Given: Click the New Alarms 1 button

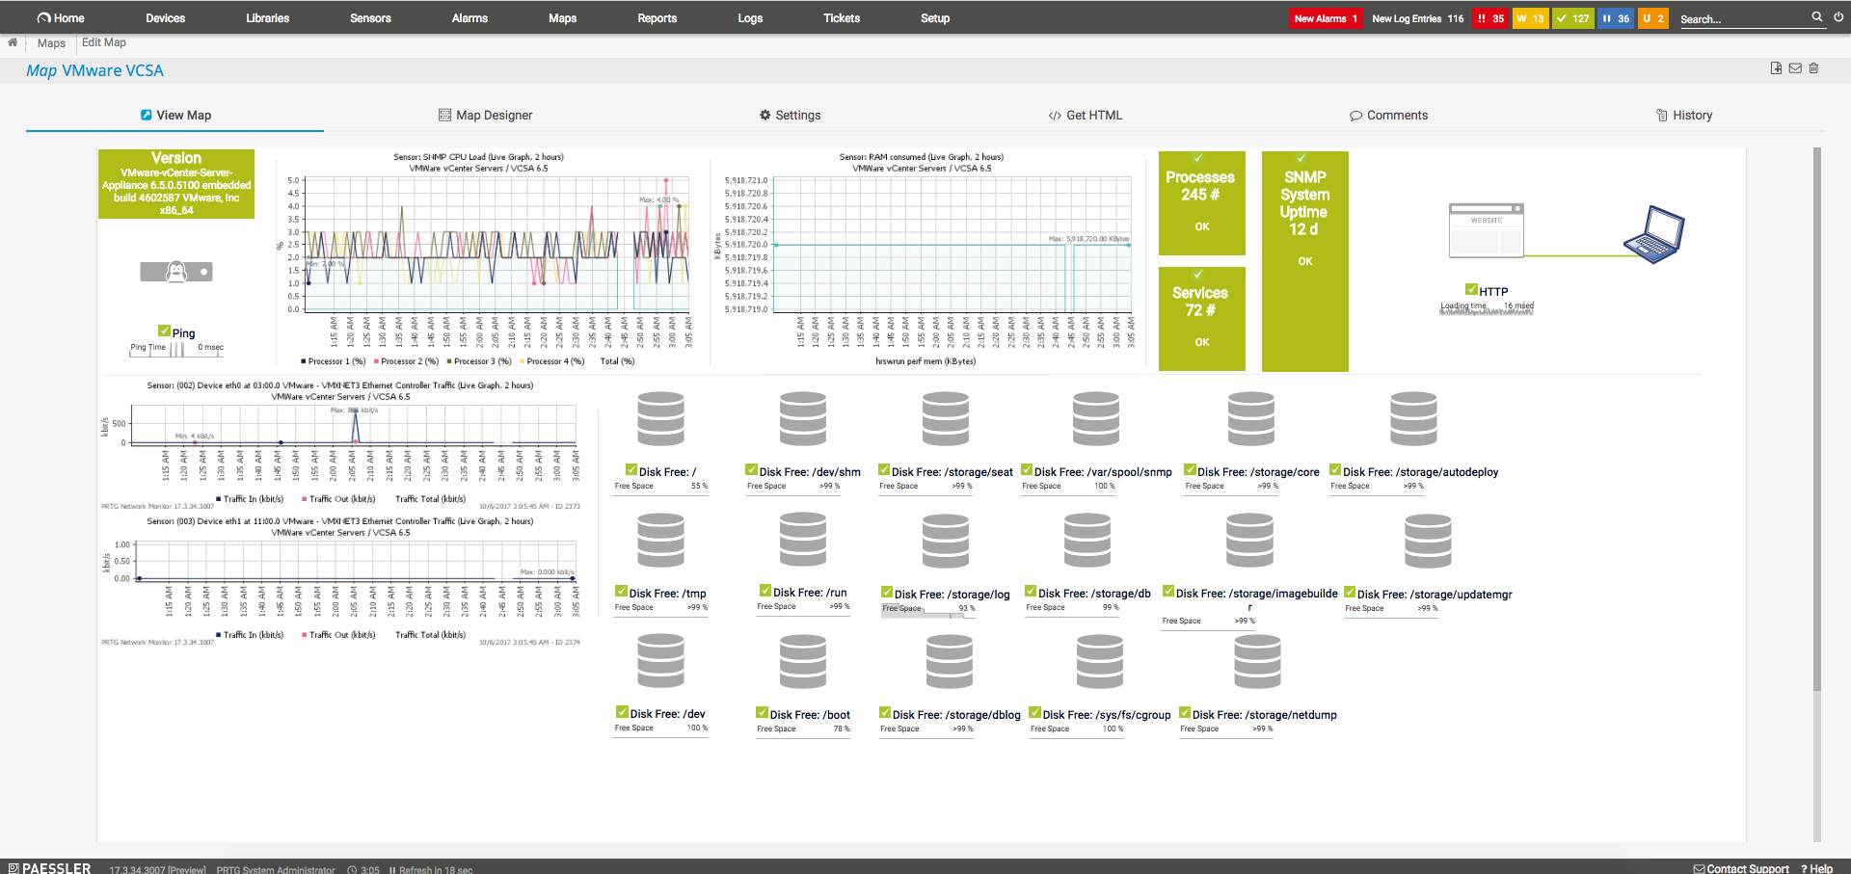Looking at the screenshot, I should [x=1326, y=18].
